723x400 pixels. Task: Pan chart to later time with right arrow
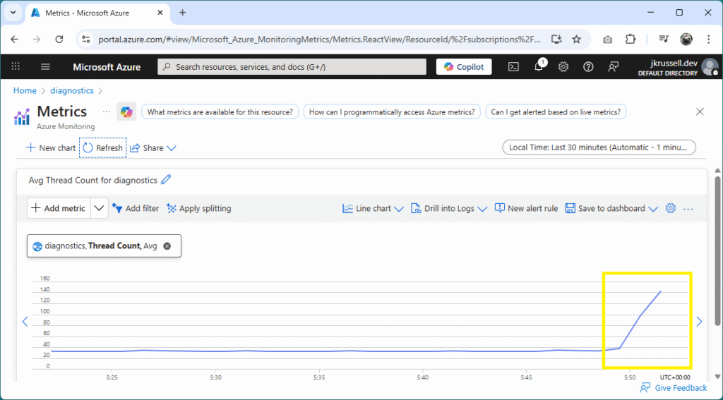coord(699,321)
